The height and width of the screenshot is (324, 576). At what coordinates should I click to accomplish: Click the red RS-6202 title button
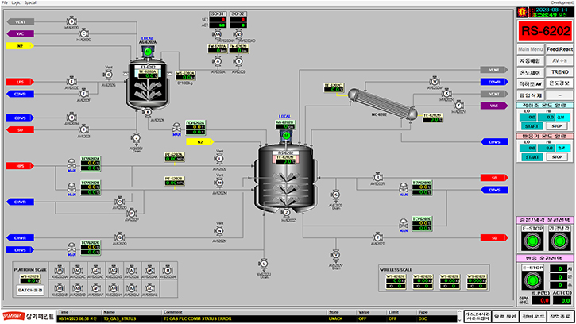point(546,31)
